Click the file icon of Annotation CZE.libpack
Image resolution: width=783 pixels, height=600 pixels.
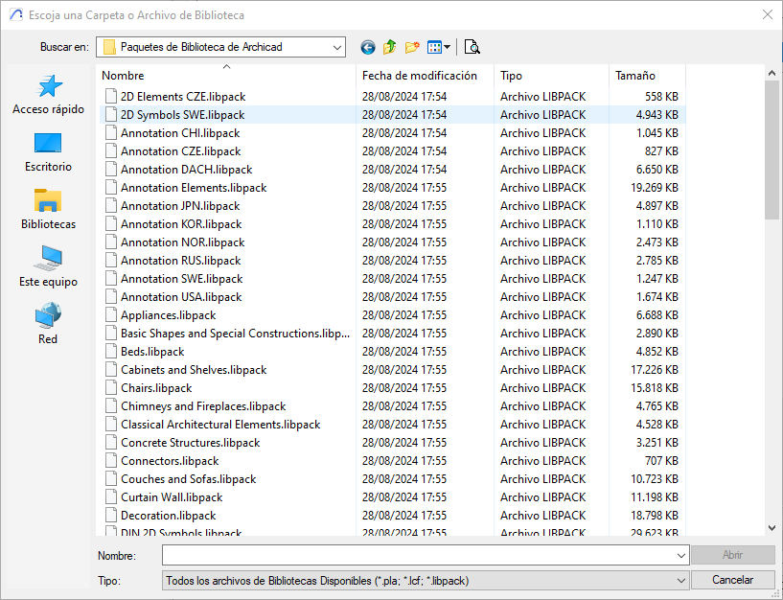pos(111,150)
